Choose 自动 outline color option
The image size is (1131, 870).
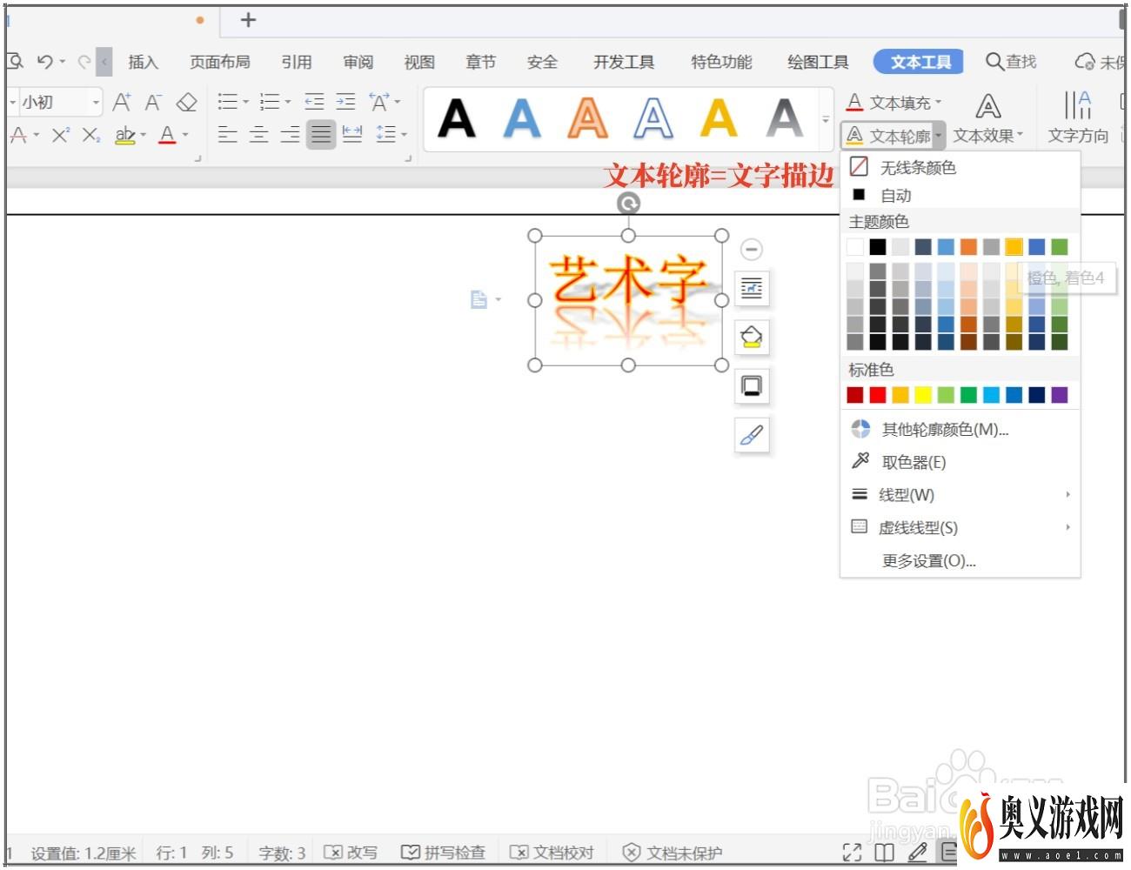tap(960, 196)
